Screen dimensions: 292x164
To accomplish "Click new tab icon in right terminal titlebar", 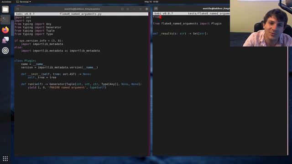I will point(156,9).
